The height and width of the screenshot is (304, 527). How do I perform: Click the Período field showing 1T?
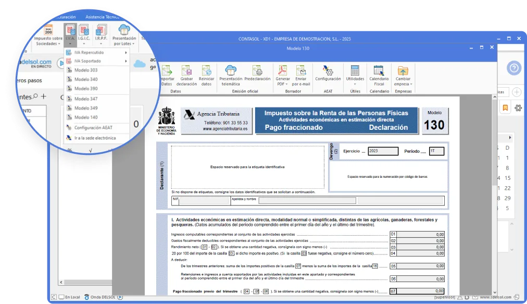pyautogui.click(x=436, y=151)
